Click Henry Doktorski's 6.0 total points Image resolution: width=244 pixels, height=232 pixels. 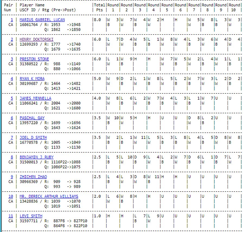point(97,39)
